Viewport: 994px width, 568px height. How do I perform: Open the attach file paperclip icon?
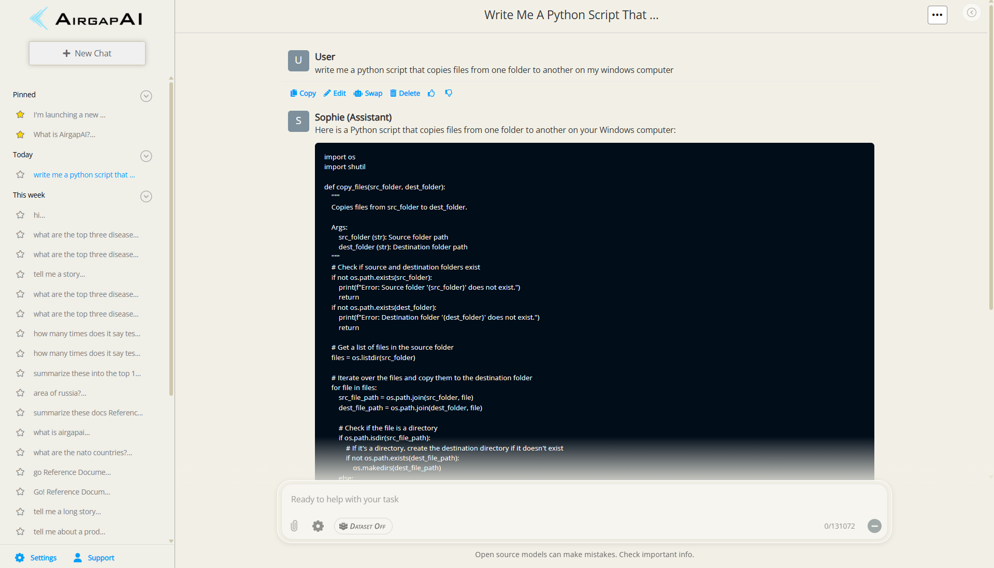[294, 526]
